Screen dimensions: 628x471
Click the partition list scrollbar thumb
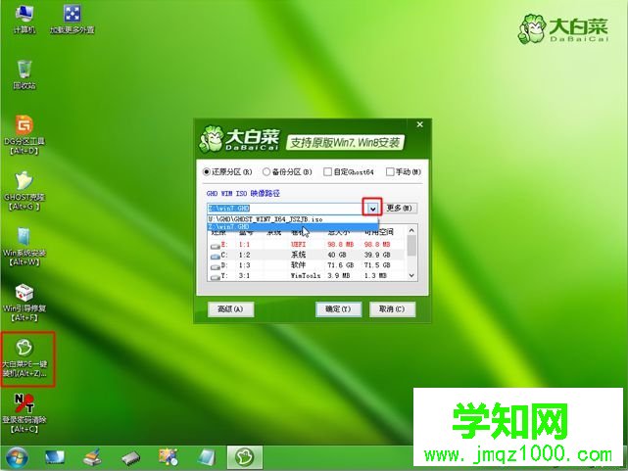[x=411, y=246]
